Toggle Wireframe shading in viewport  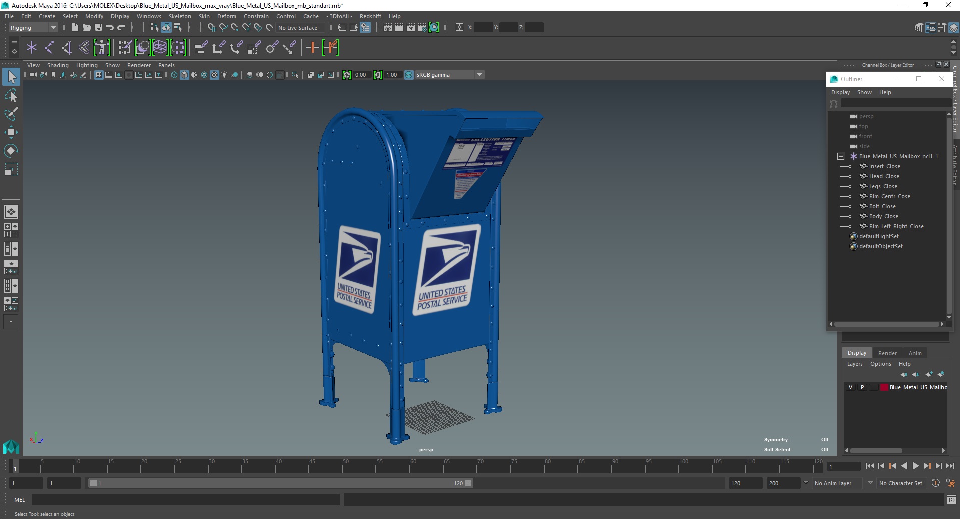tap(174, 75)
